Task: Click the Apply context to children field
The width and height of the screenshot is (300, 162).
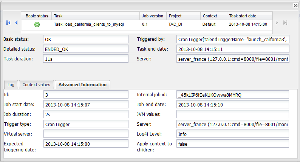Action: [x=232, y=144]
